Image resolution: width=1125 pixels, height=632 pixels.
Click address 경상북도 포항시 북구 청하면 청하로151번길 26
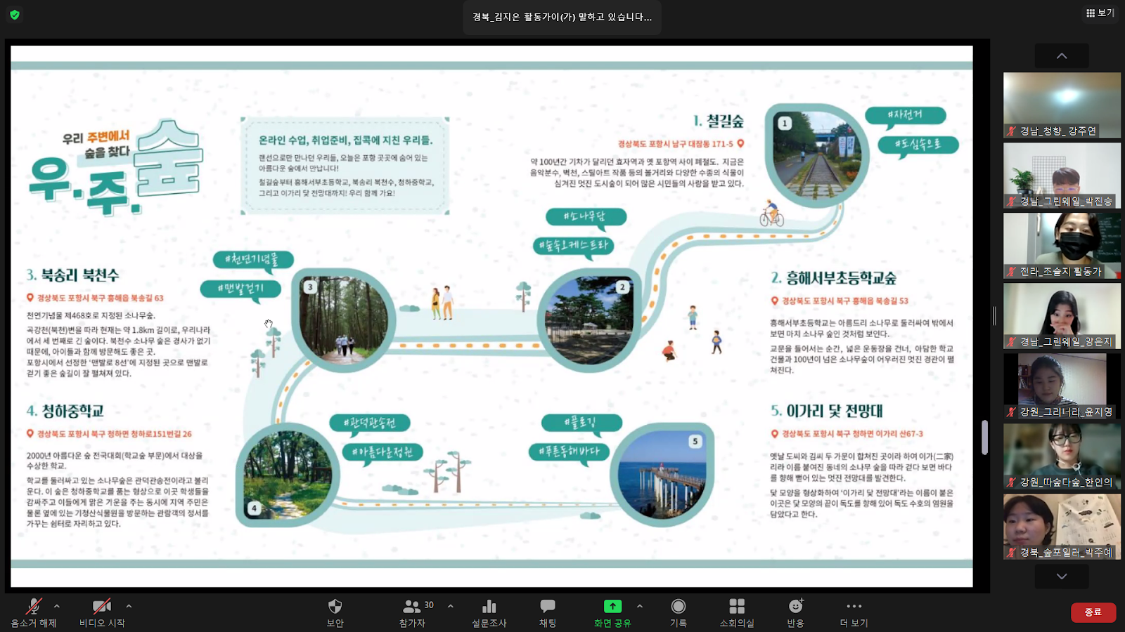click(x=109, y=434)
